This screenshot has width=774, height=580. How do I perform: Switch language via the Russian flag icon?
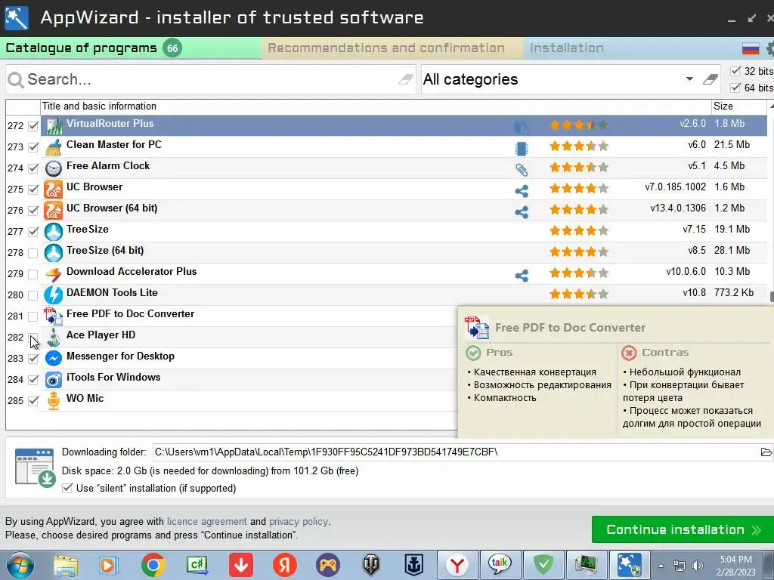(751, 48)
